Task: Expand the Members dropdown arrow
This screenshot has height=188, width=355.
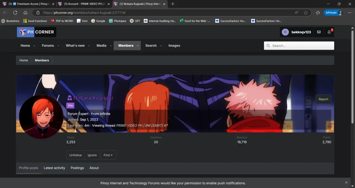Action: click(x=138, y=46)
